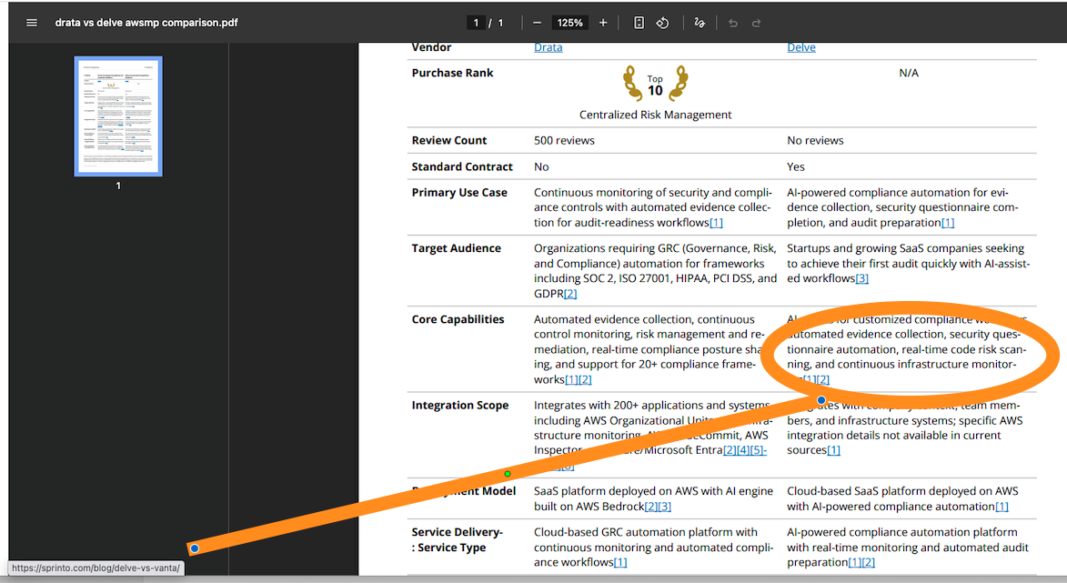Toggle the sidebar menu hamburger icon

point(32,23)
